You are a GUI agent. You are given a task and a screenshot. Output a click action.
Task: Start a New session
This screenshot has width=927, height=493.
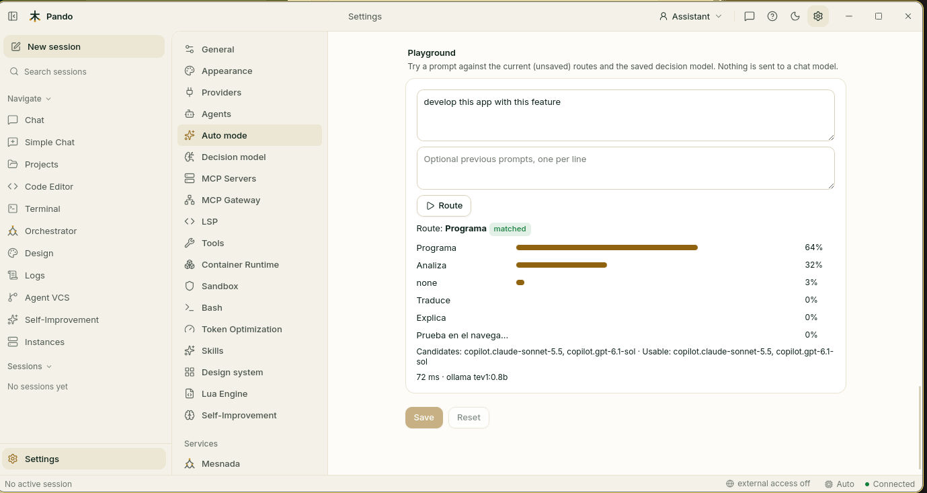(84, 46)
